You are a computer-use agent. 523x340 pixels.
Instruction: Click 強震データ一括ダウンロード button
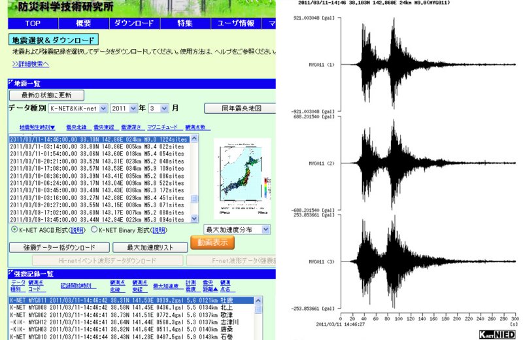[x=59, y=248]
